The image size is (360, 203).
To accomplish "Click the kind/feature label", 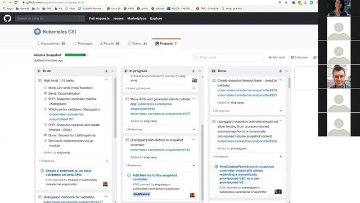I will [x=141, y=194].
